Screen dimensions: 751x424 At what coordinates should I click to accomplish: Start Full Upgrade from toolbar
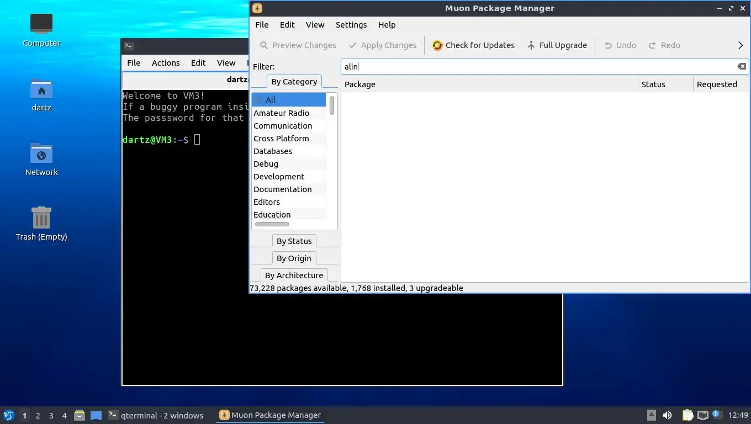coord(557,45)
